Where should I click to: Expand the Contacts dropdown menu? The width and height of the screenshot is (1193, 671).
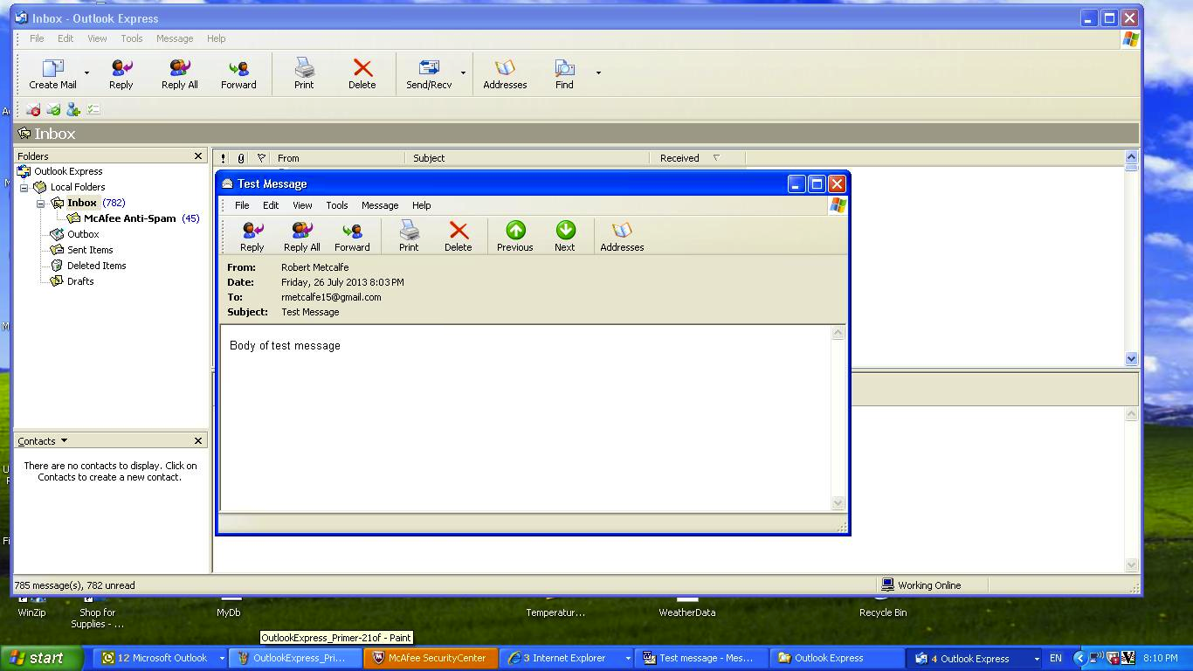coord(64,441)
